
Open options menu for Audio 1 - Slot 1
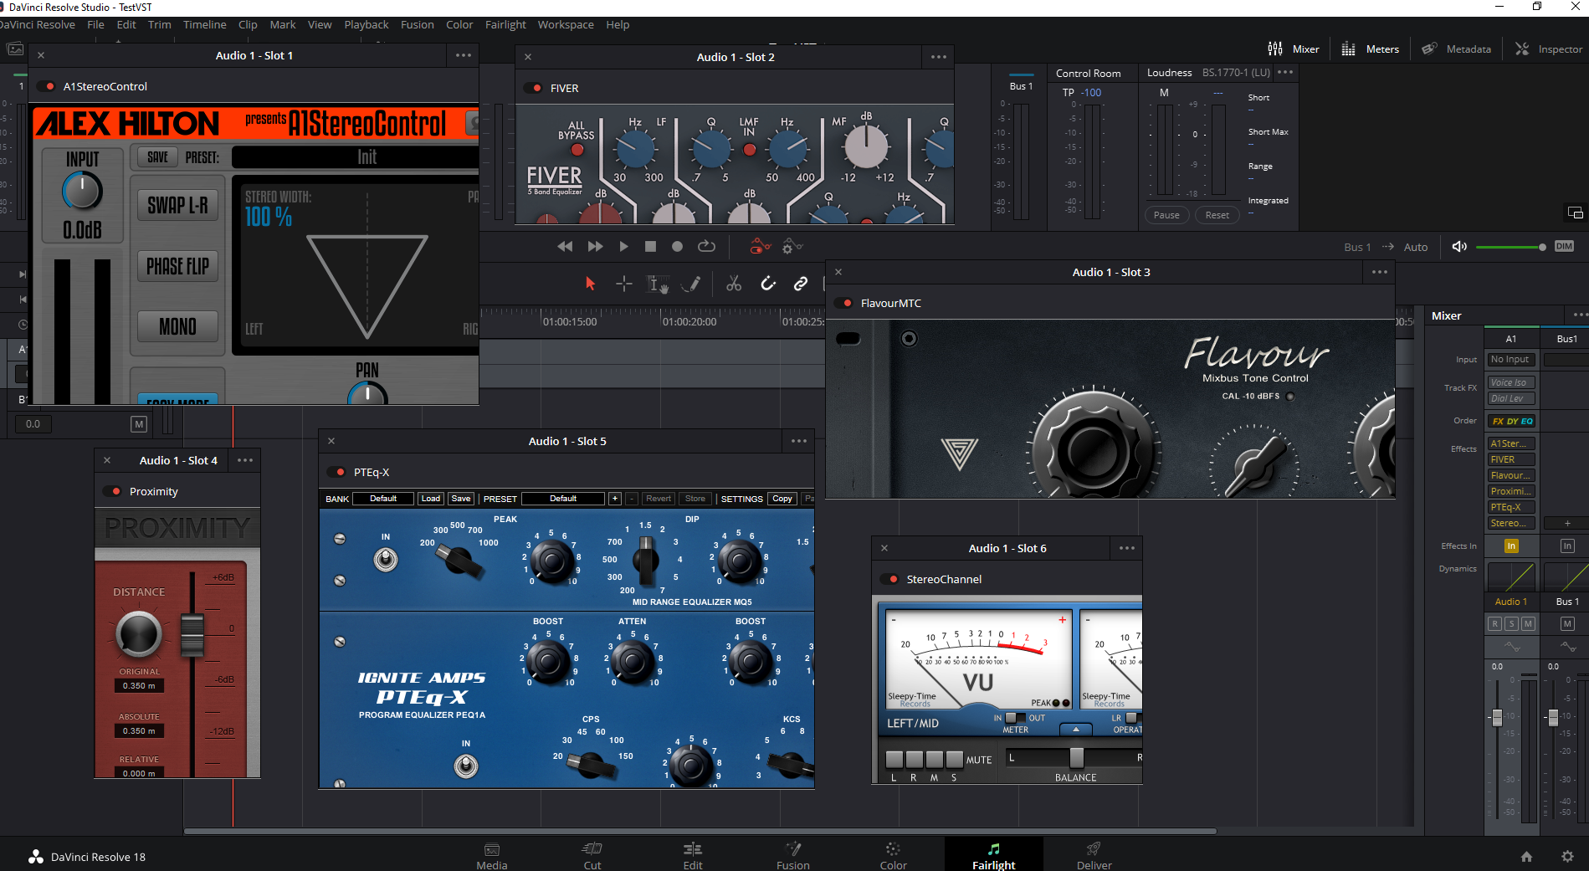click(464, 55)
